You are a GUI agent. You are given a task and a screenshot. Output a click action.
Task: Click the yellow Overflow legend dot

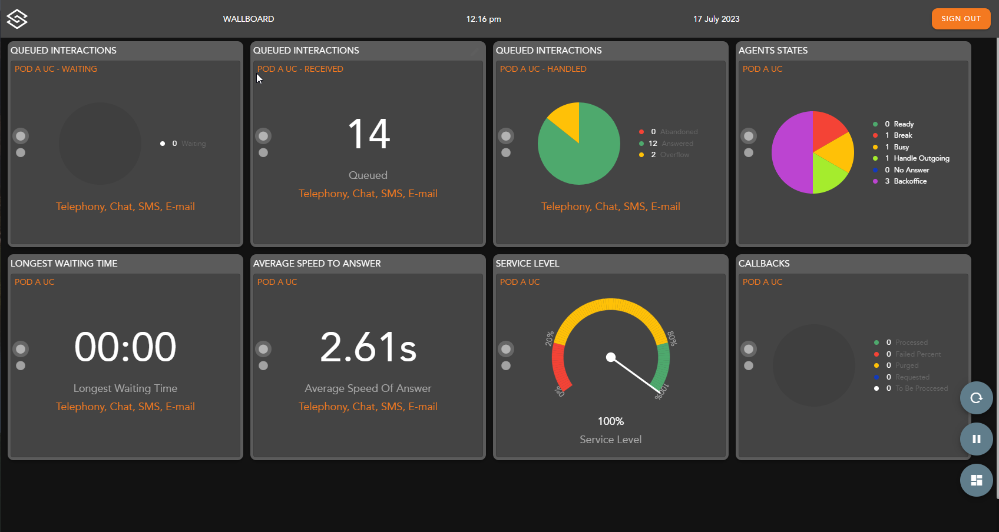(x=641, y=155)
